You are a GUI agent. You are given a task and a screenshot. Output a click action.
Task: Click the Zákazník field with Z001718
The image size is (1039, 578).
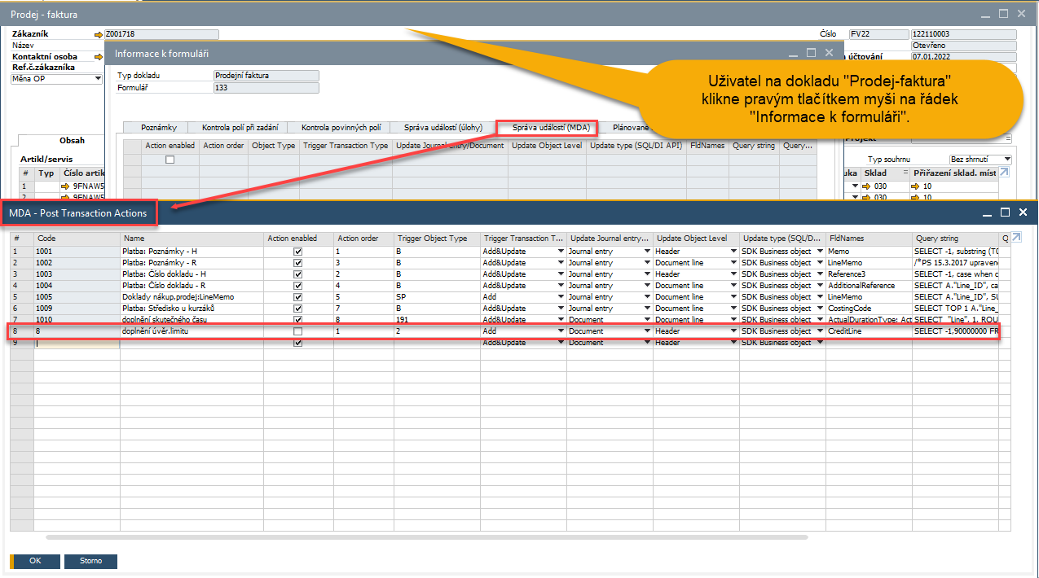[x=162, y=34]
